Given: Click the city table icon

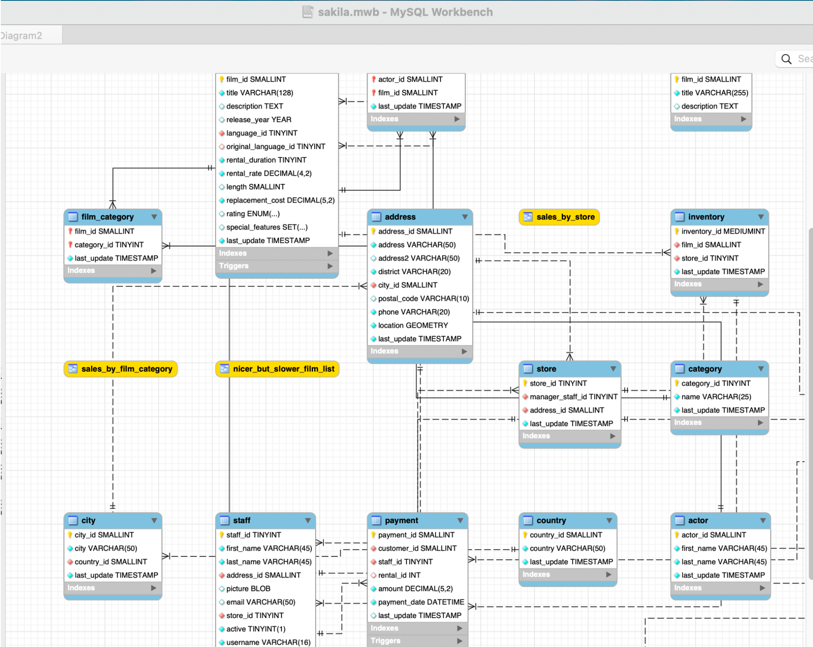Looking at the screenshot, I should click(x=73, y=520).
